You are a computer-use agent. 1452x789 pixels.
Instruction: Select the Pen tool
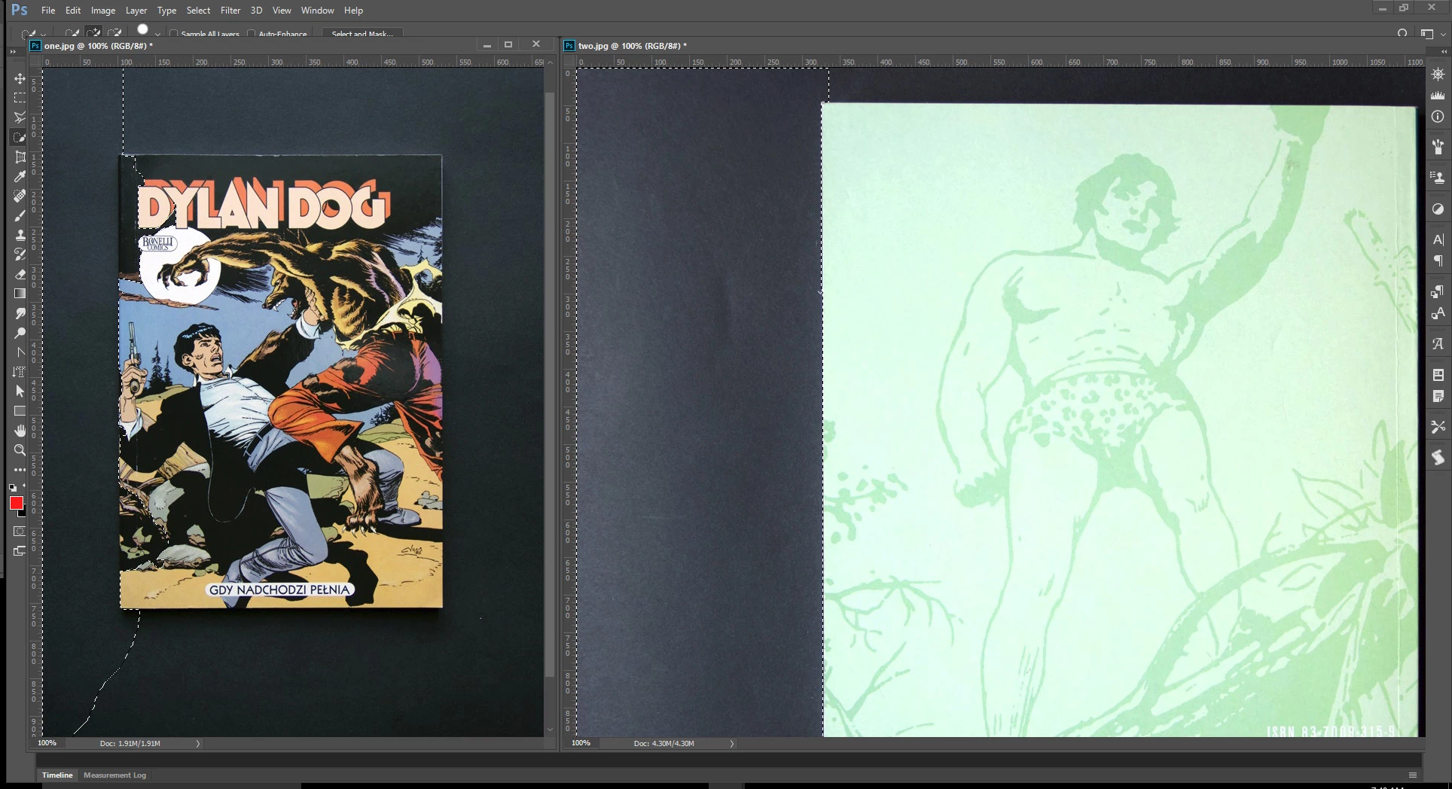20,352
